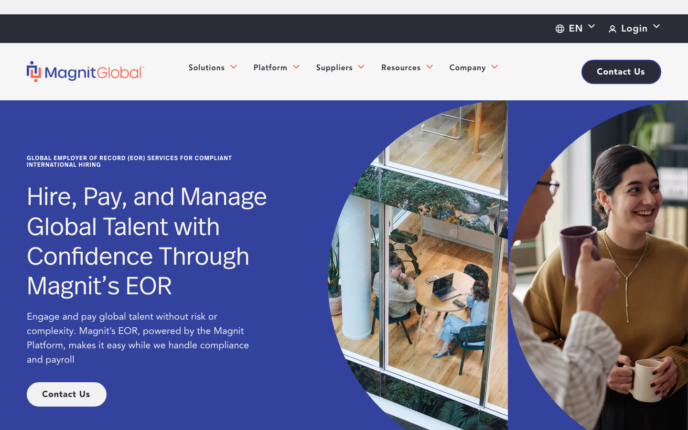This screenshot has width=688, height=430.
Task: Open the Resources nav item
Action: tap(401, 67)
